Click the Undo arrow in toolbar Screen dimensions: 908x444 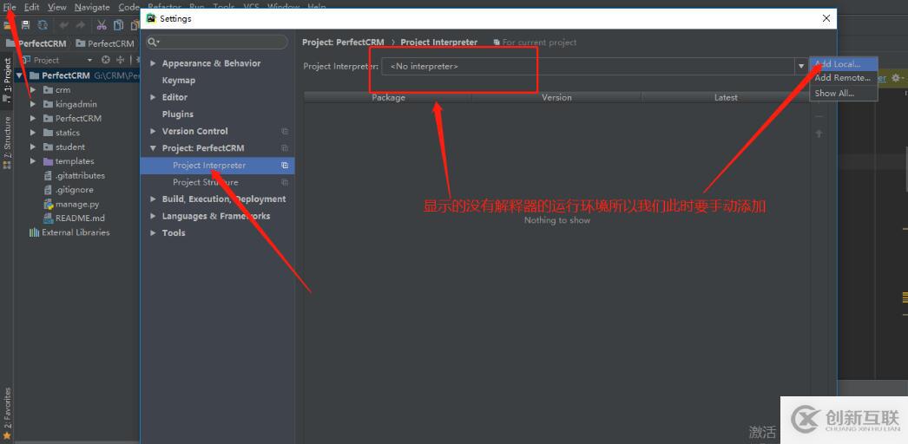coord(63,25)
